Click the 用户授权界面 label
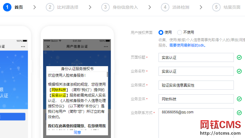The image size is (245, 138). pos(142,32)
